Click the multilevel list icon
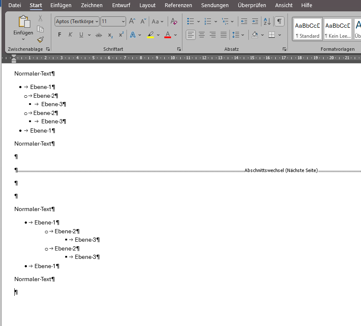The height and width of the screenshot is (326, 361). [225, 21]
